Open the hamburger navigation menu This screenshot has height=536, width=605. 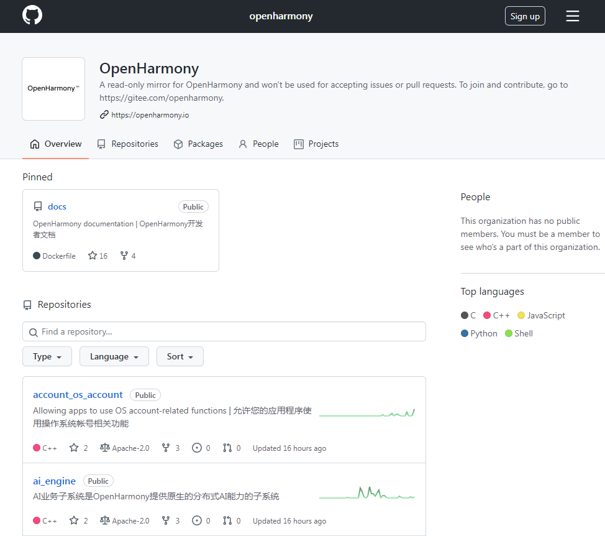tap(572, 16)
